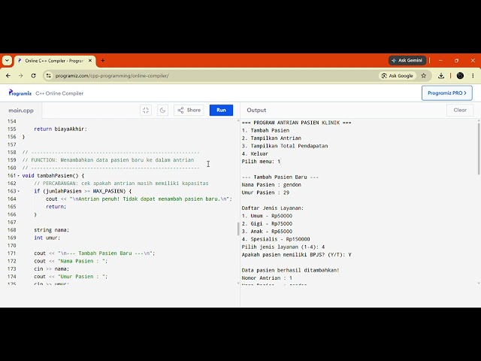This screenshot has width=481, height=361.
Task: Click line number 155 in the gutter
Action: point(12,129)
